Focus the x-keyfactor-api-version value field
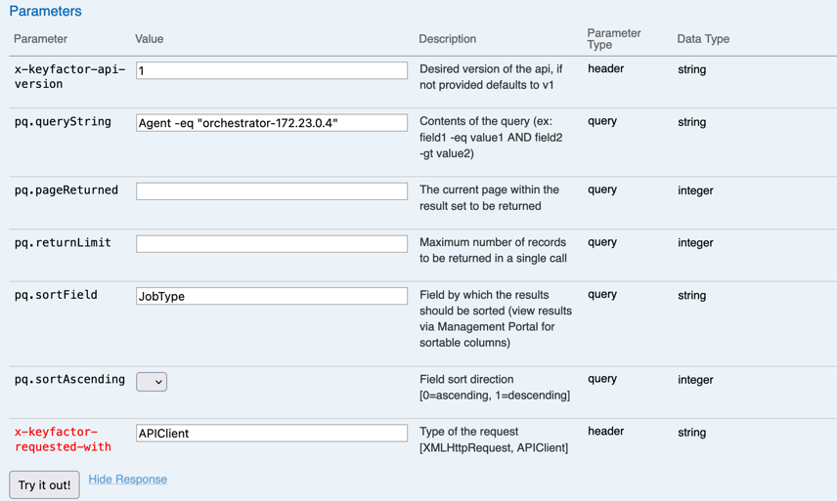Image resolution: width=837 pixels, height=501 pixels. (272, 70)
